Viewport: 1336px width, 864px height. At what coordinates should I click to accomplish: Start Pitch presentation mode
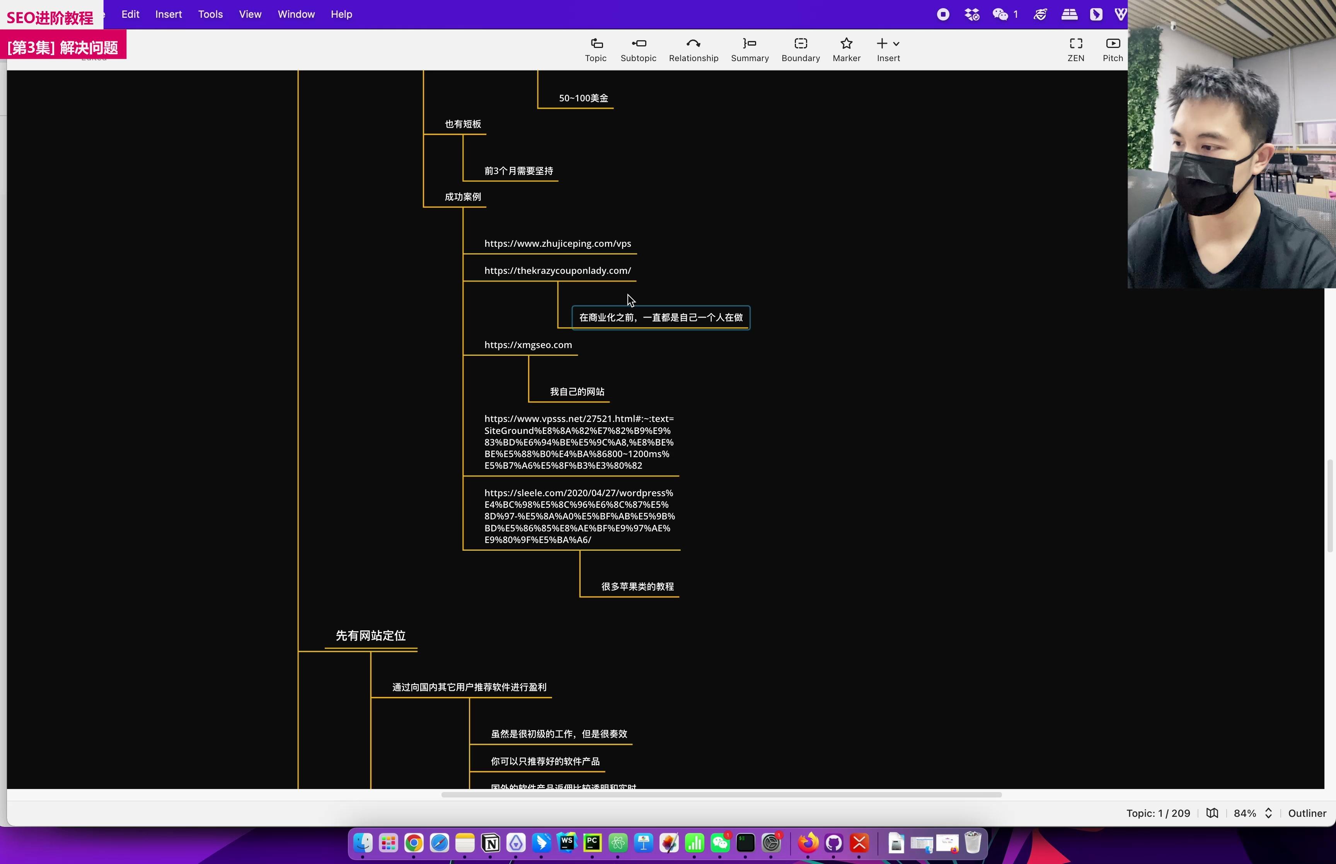click(x=1112, y=50)
